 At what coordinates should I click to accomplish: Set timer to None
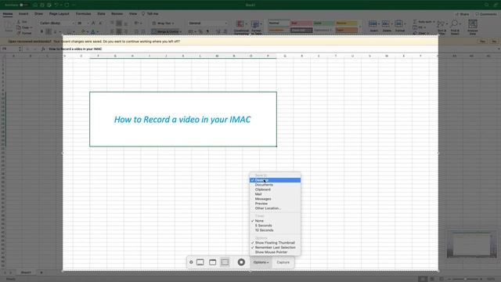(x=275, y=221)
